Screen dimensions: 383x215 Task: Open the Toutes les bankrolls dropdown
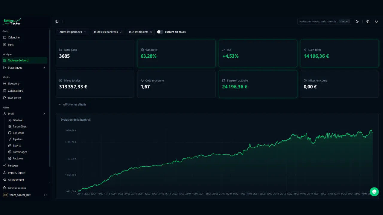(x=108, y=32)
